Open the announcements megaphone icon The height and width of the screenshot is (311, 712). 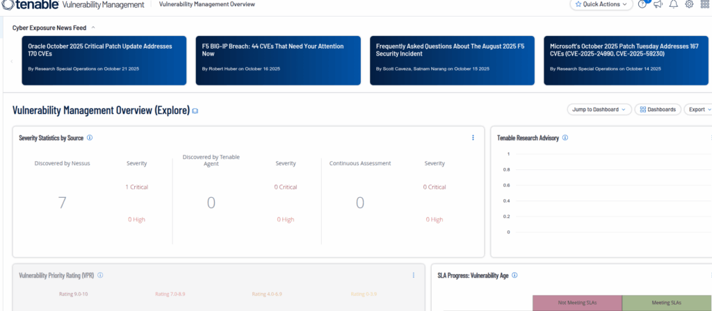[658, 4]
